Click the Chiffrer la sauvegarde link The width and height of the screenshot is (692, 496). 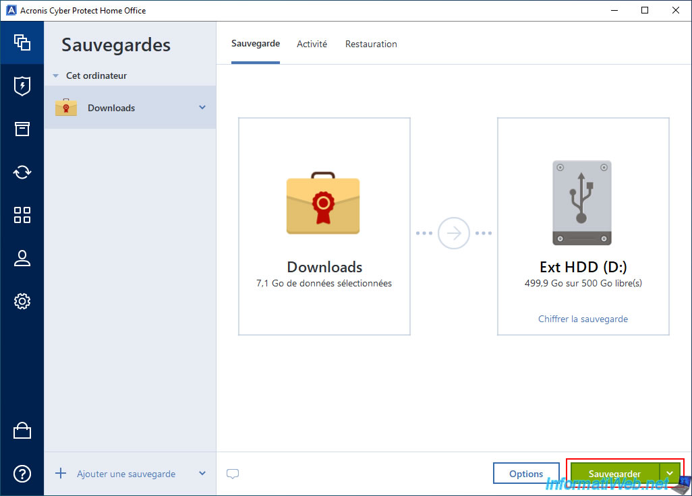coord(583,319)
